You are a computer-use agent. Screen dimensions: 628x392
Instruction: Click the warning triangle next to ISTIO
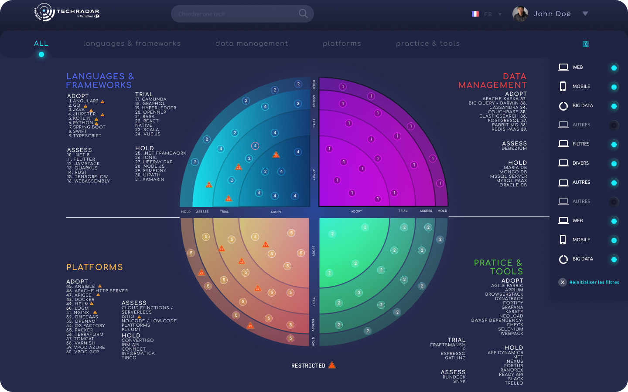coord(139,317)
